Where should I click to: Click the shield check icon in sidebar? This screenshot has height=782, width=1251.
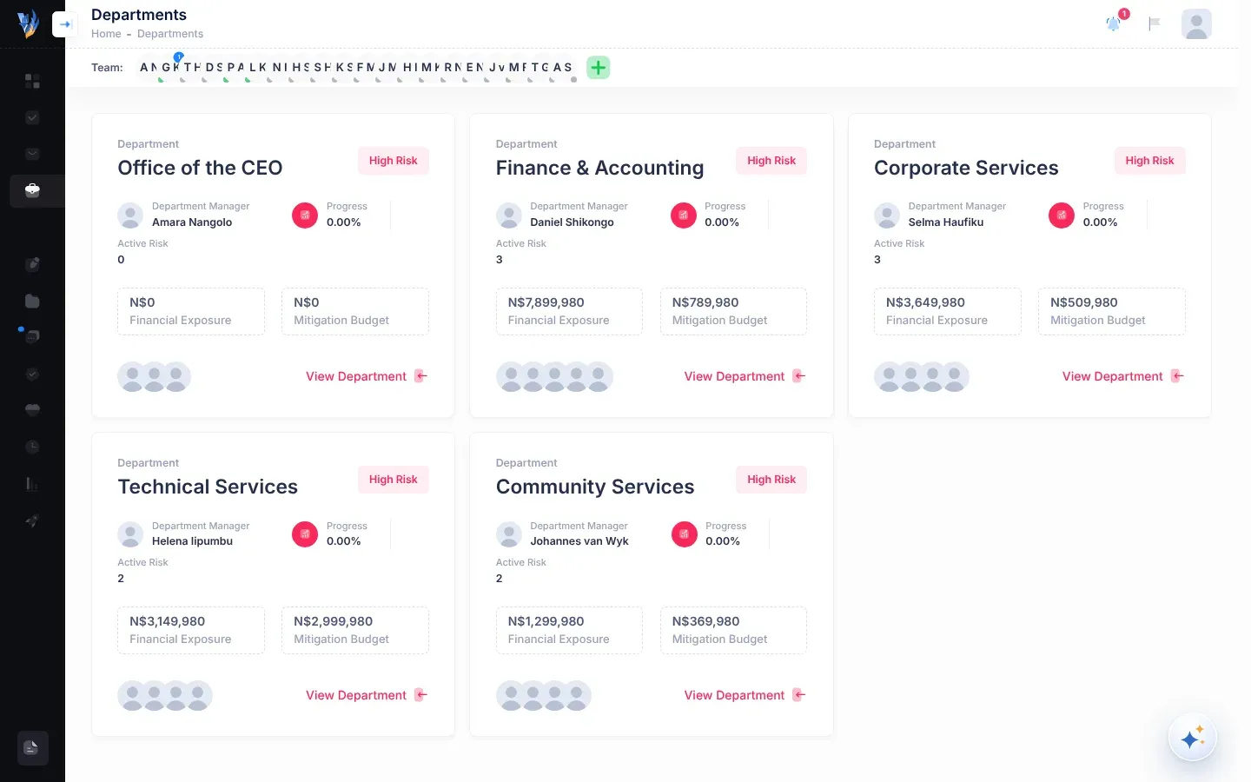32,374
